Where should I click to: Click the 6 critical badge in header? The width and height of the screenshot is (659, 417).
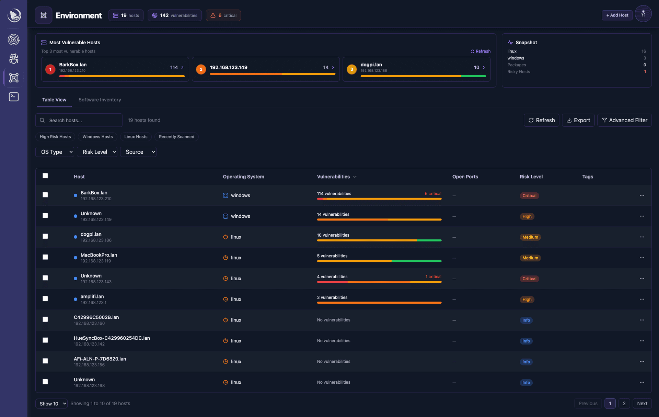pyautogui.click(x=223, y=15)
